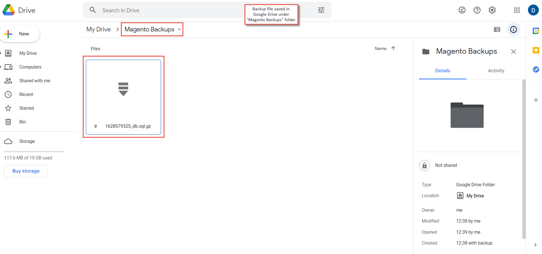542x254 pixels.
Task: Go to My Drive breadcrumb
Action: [99, 29]
